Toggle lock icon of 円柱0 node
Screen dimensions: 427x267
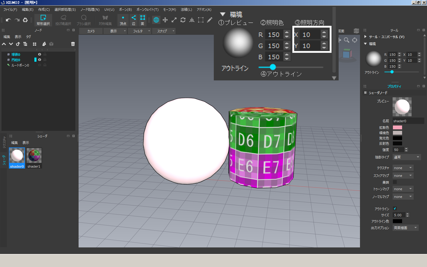45,60
